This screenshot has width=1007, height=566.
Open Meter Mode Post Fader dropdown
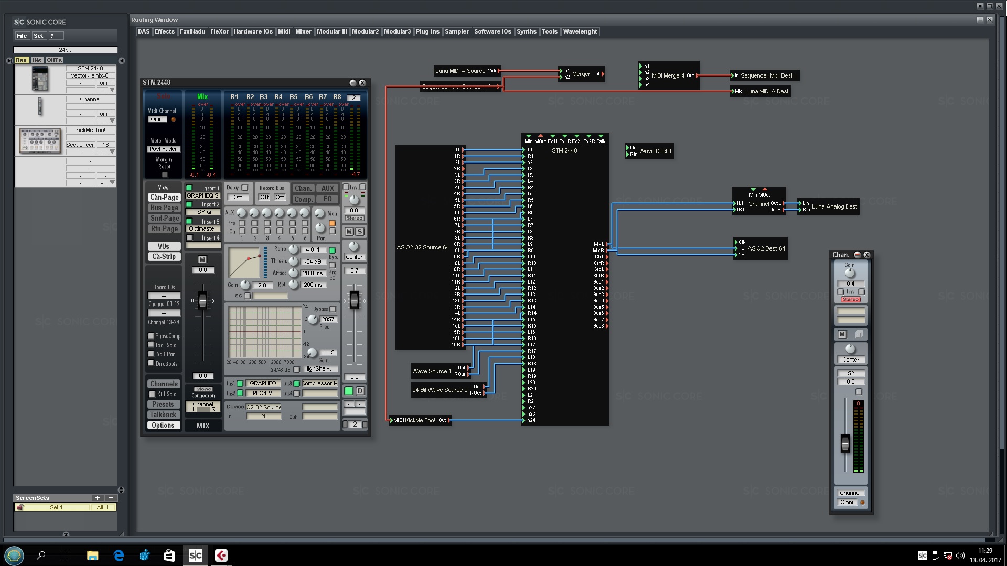pyautogui.click(x=164, y=149)
